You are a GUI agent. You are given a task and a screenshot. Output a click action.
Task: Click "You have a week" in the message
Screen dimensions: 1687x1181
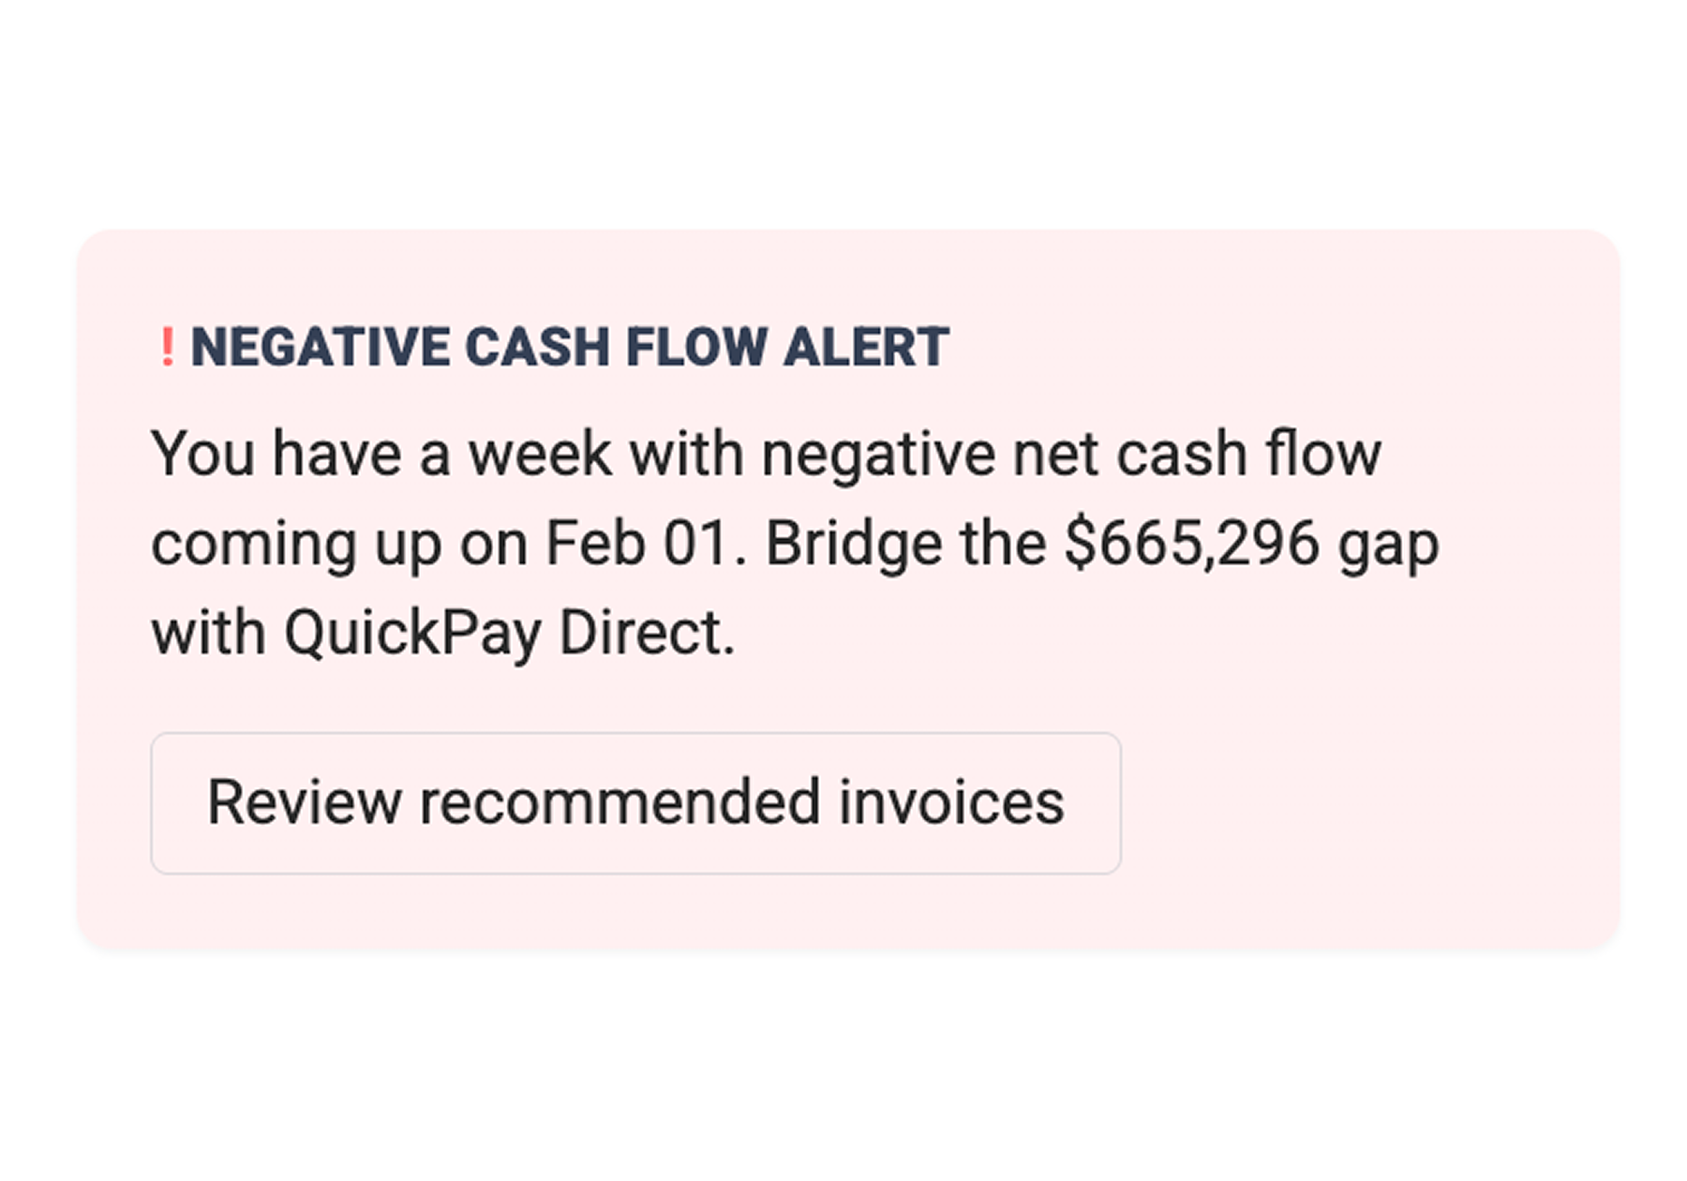pos(300,455)
